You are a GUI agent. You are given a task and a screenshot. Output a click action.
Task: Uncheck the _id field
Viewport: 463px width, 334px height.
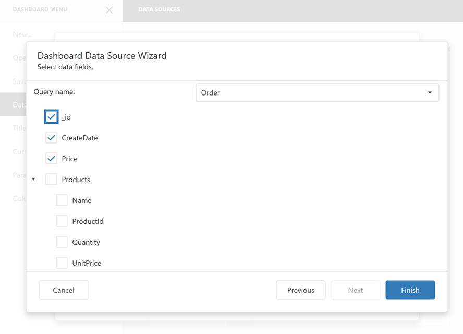click(x=51, y=116)
